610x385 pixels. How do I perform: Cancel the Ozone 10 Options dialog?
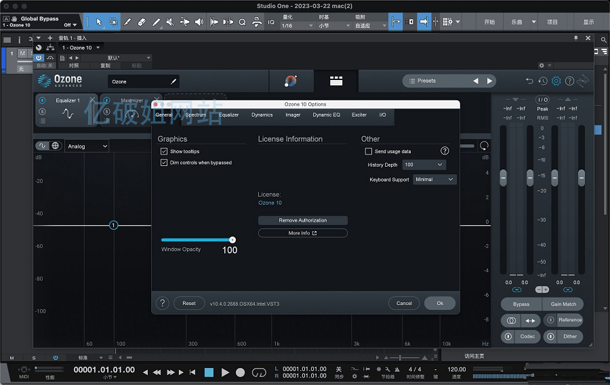[x=404, y=304]
